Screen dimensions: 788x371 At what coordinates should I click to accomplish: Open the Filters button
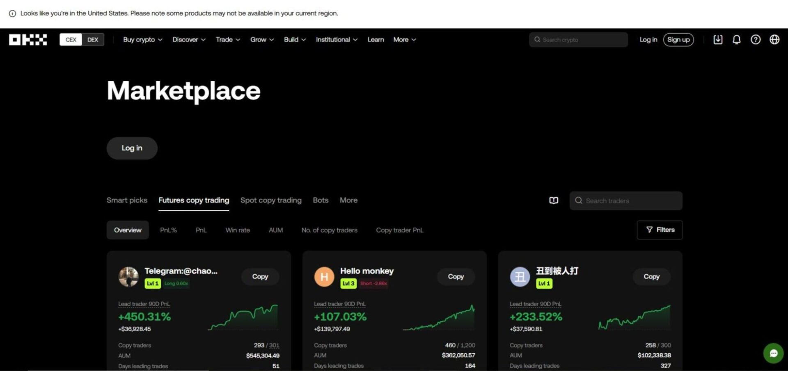tap(660, 230)
